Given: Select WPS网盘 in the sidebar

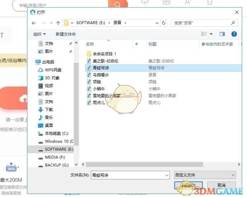Looking at the screenshot, I should click(x=53, y=70).
